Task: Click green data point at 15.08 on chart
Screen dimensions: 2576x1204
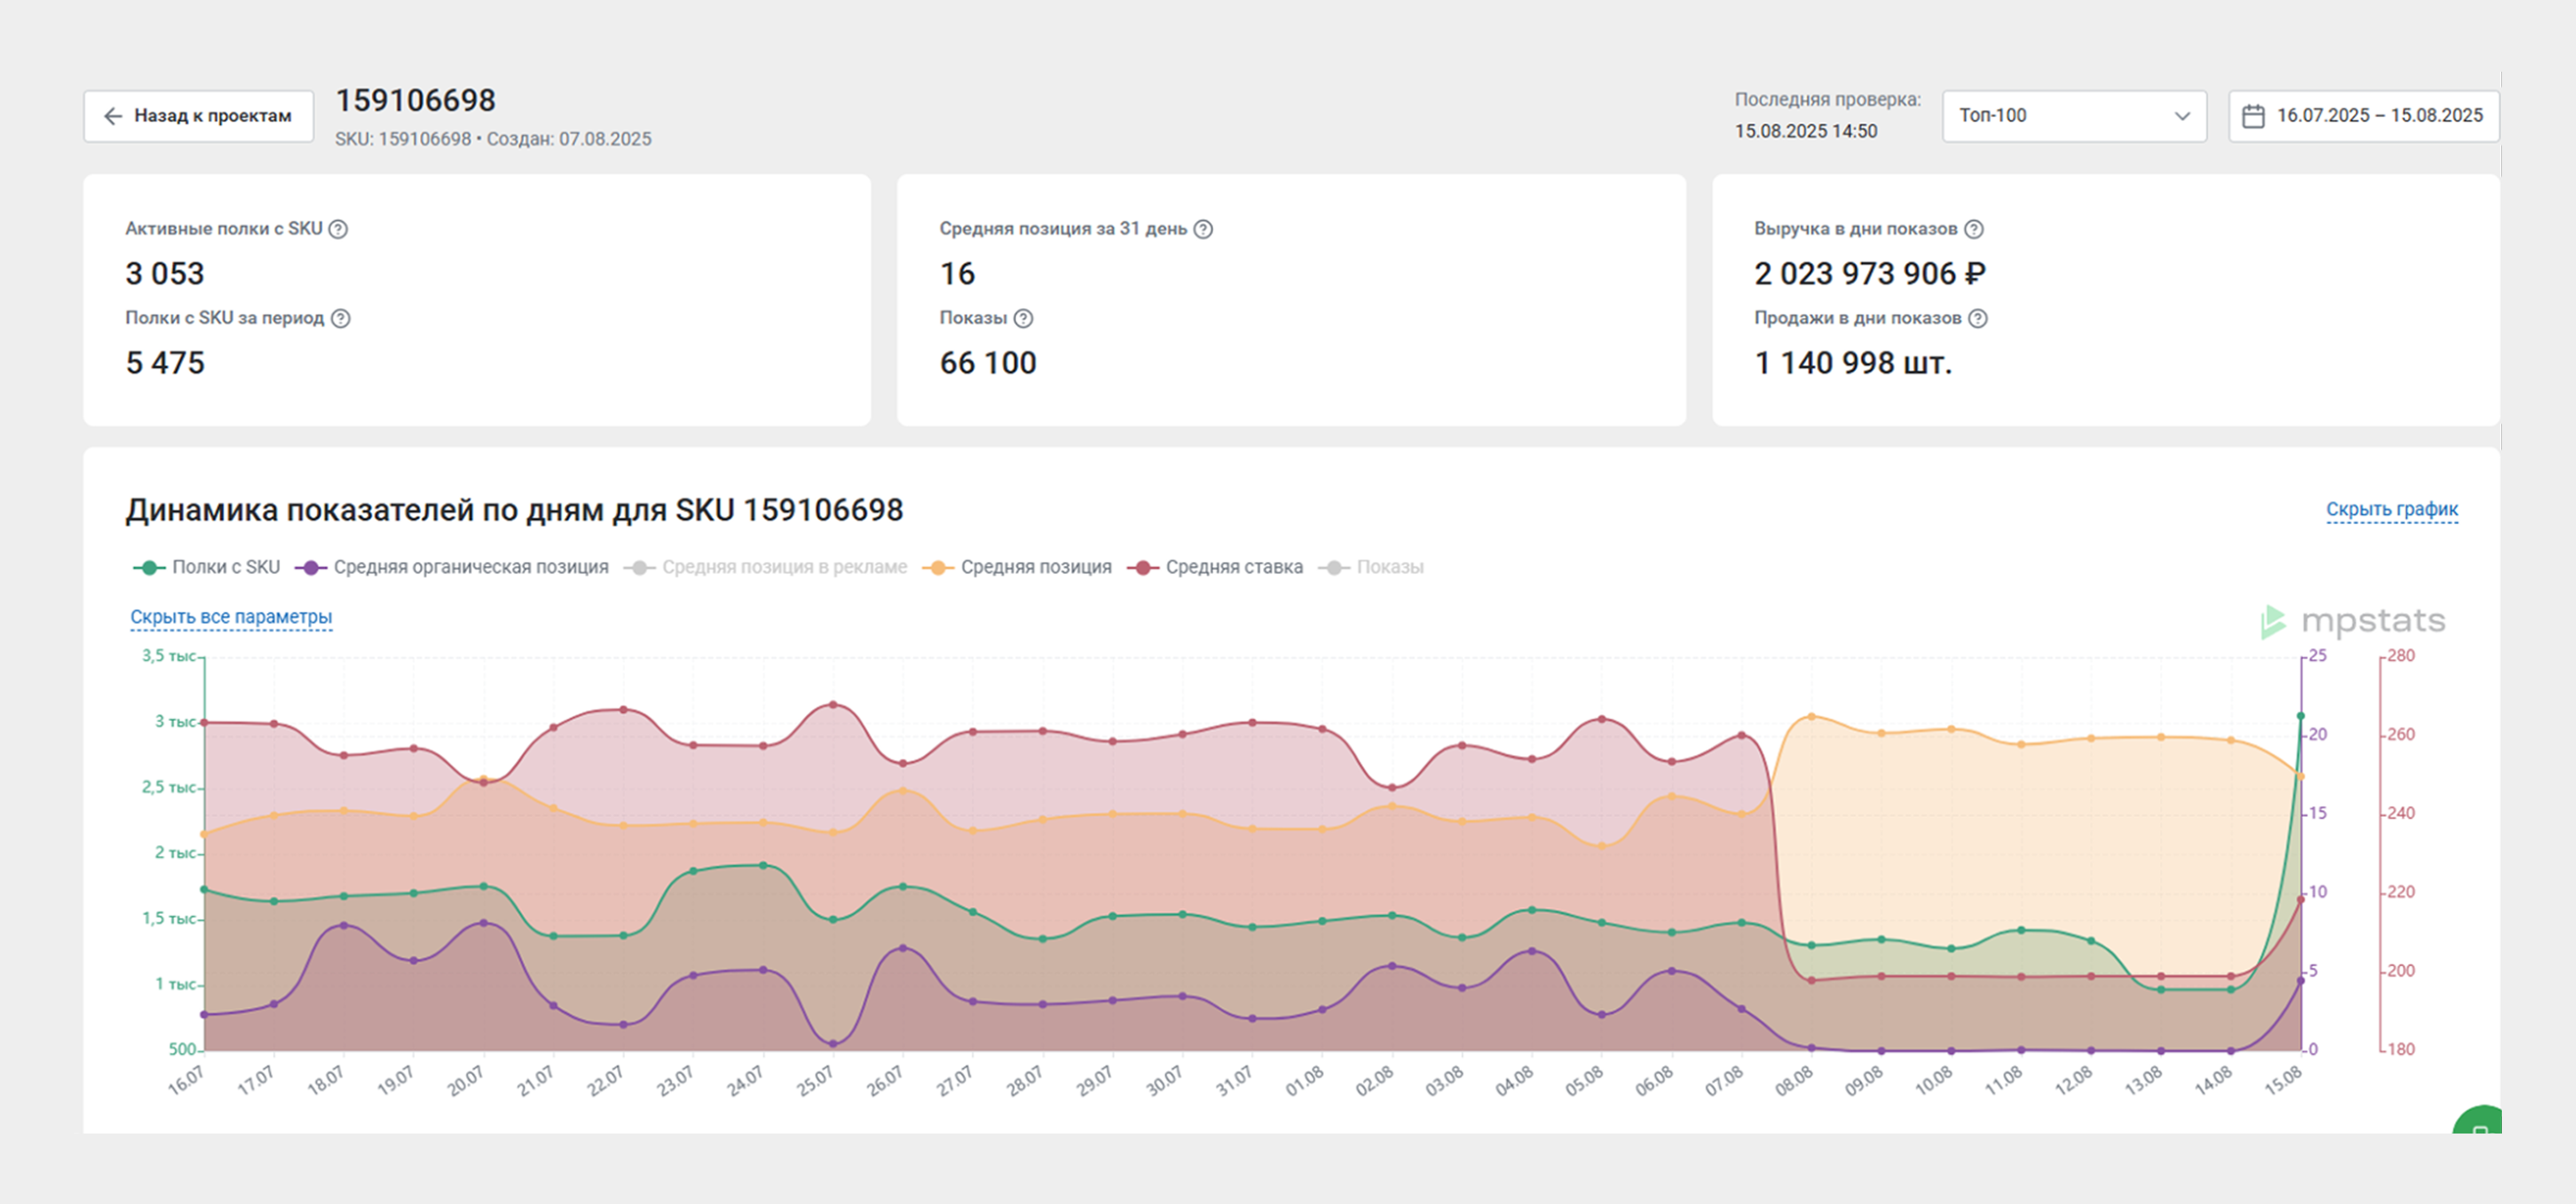Action: (x=2300, y=716)
